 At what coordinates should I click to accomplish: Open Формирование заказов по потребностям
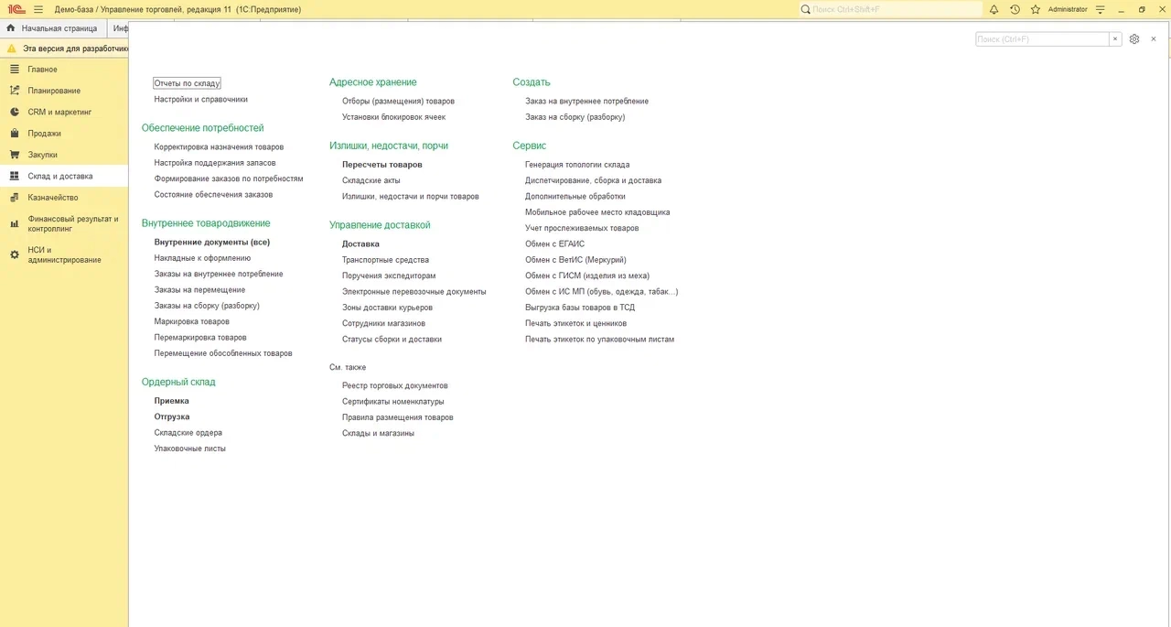[x=229, y=178]
